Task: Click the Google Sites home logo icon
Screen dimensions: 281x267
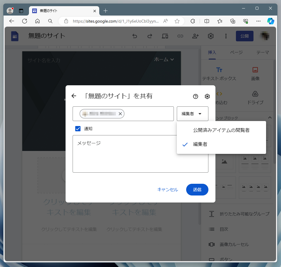Action: click(x=15, y=36)
